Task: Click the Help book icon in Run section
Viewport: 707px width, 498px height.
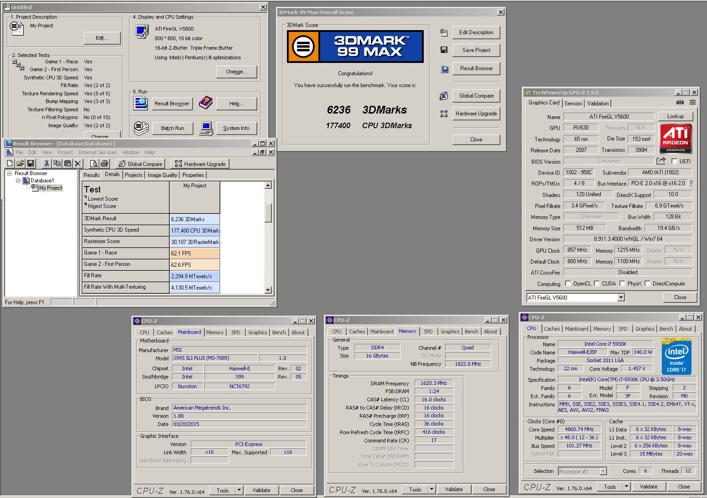Action: point(206,103)
